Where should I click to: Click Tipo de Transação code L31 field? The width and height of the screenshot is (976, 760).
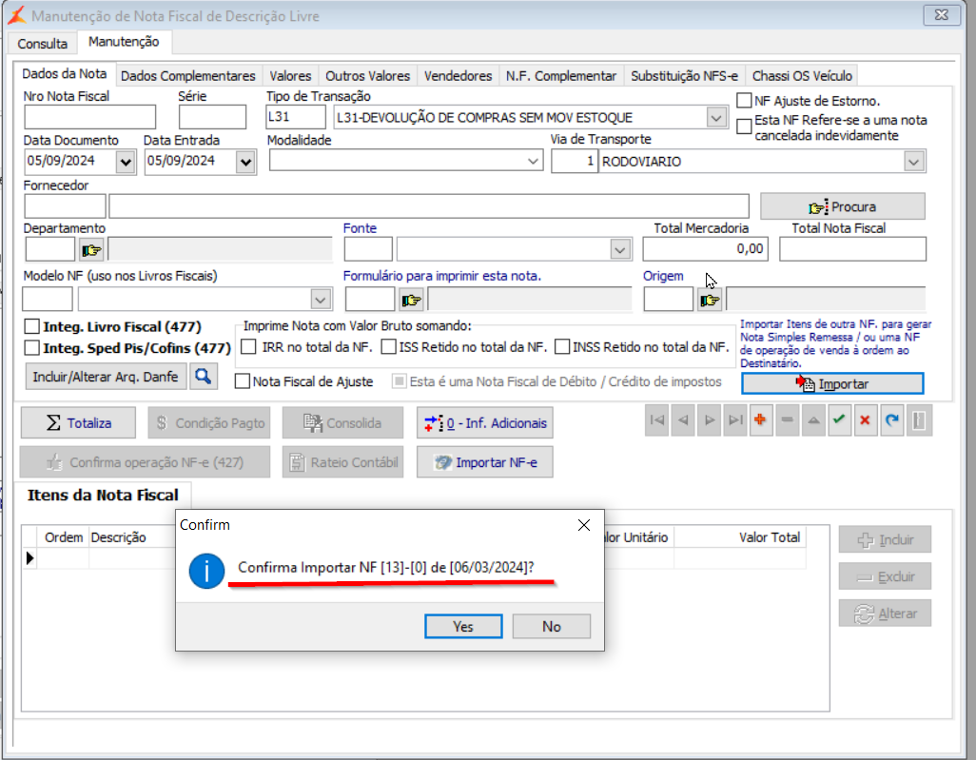(296, 117)
